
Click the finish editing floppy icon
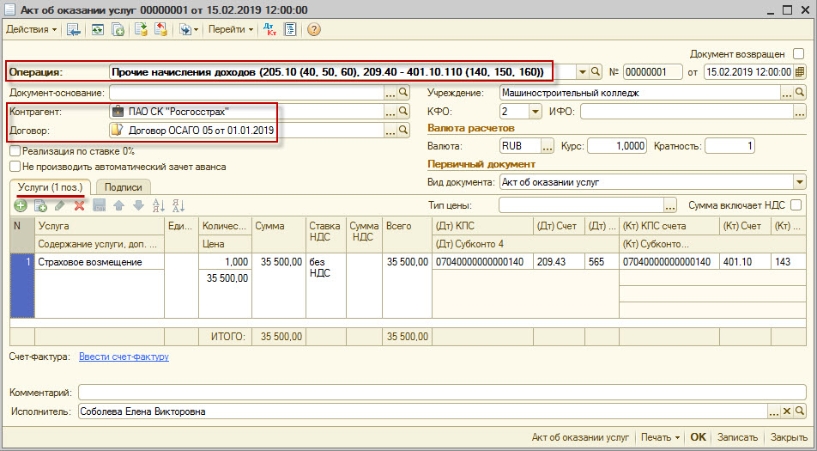coord(99,205)
